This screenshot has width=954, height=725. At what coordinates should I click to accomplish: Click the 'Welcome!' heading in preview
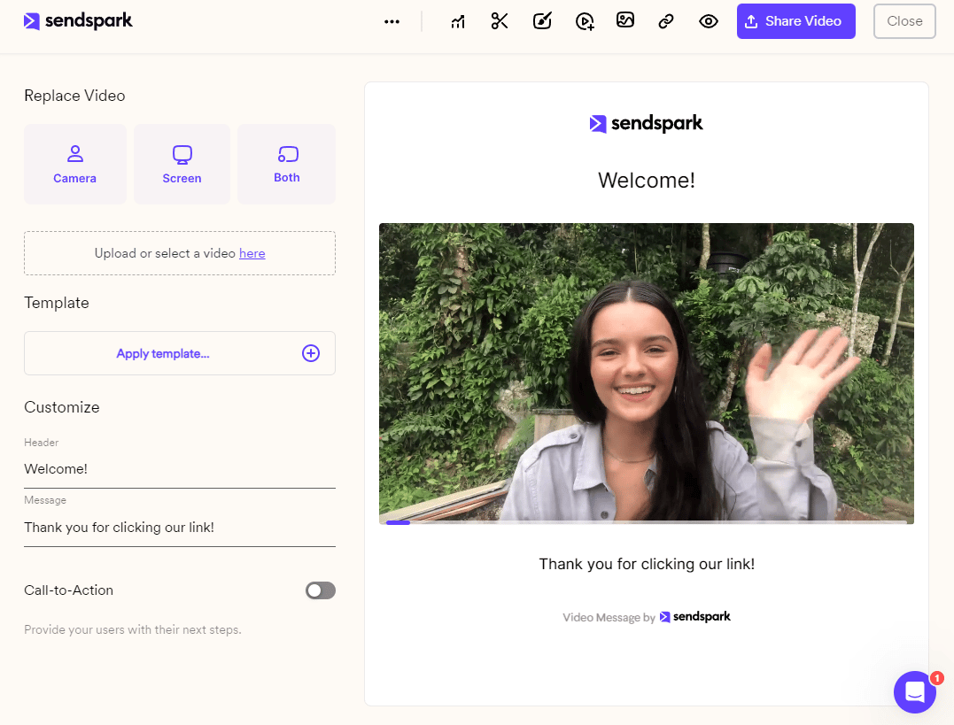click(x=646, y=181)
